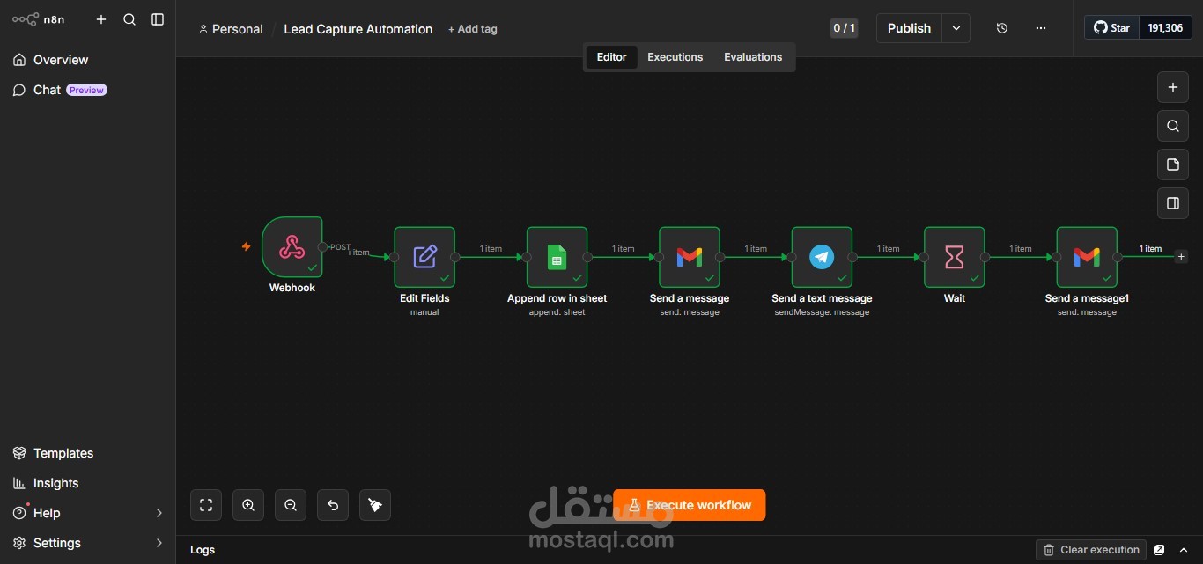Click the plus after Send a message1
Screen dimensions: 1203x564
click(1181, 257)
